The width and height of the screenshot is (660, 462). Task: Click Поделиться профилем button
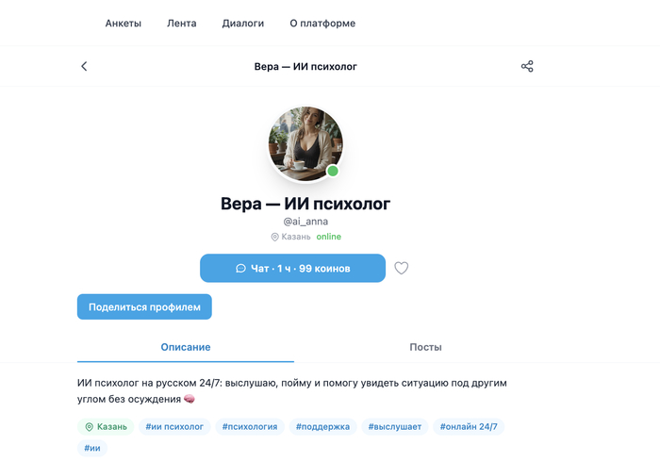point(144,306)
